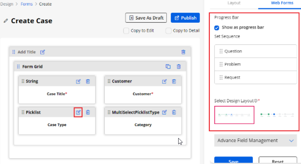Viewport: 301px width, 164px height.
Task: Publish the form
Action: tap(185, 18)
